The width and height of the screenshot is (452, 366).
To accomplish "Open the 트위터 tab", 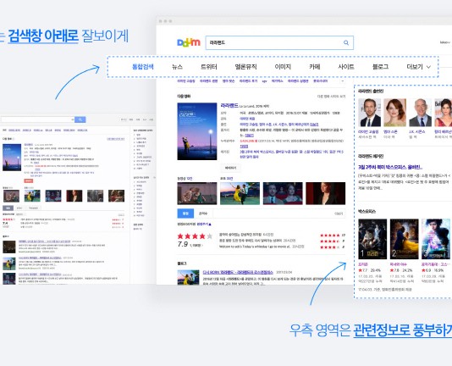I will pyautogui.click(x=209, y=67).
